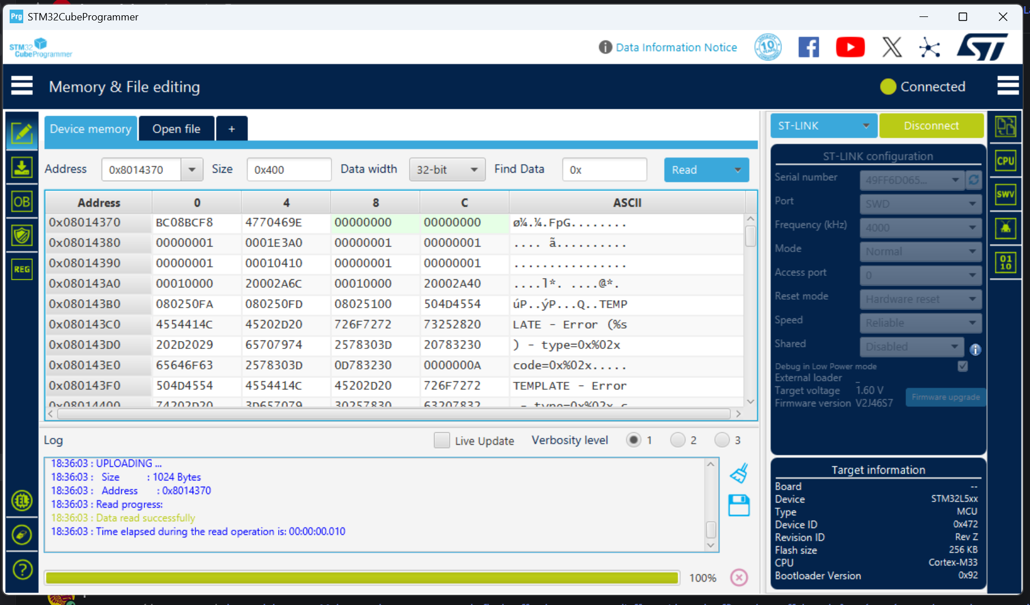Switch to the Open file tab
Image resolution: width=1030 pixels, height=605 pixels.
point(176,129)
